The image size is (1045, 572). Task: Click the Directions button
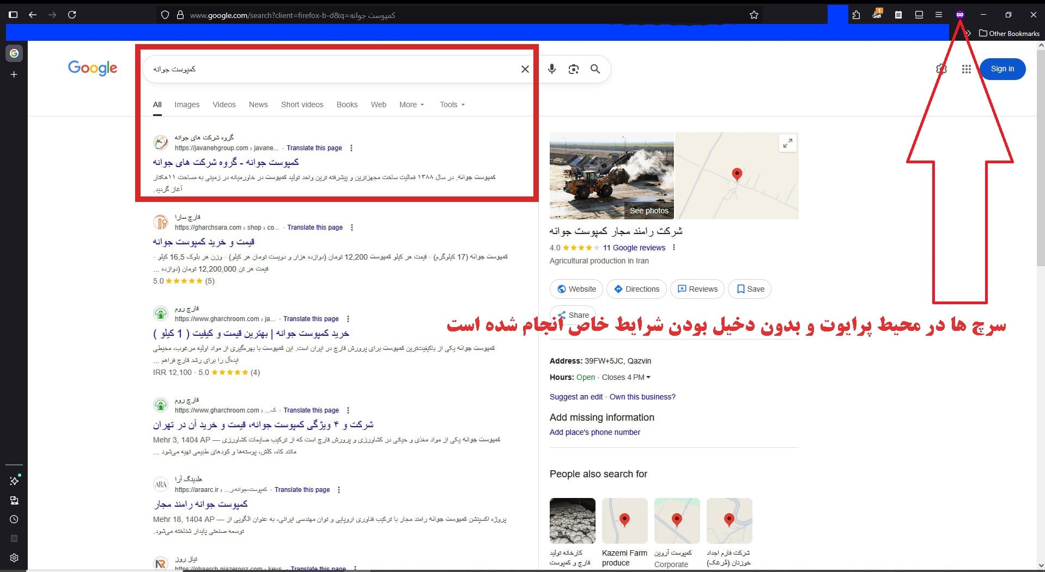[636, 289]
